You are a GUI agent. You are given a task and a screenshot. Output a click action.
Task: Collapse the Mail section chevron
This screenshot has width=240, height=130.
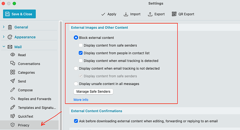[x=4, y=46]
